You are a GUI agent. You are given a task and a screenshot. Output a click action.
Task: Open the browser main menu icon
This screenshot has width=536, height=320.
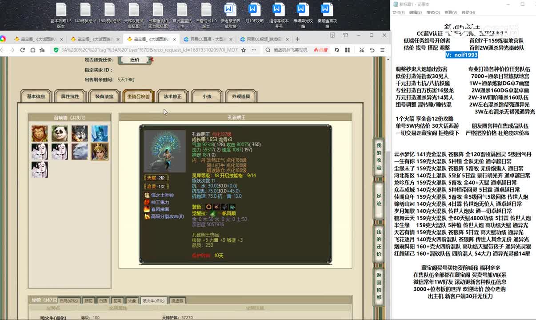pyautogui.click(x=382, y=50)
